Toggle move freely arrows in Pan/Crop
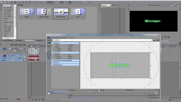 coord(49,58)
